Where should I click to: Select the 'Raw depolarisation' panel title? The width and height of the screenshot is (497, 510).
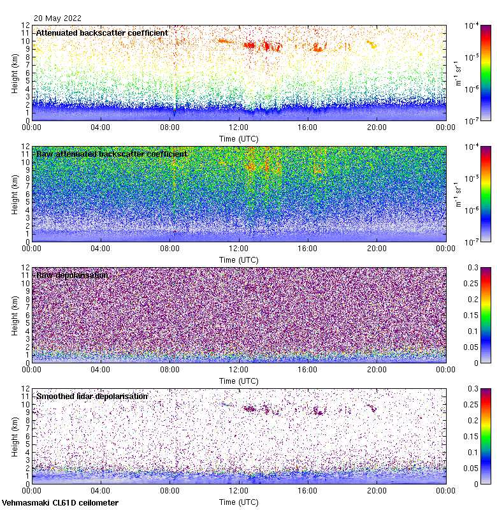click(72, 275)
